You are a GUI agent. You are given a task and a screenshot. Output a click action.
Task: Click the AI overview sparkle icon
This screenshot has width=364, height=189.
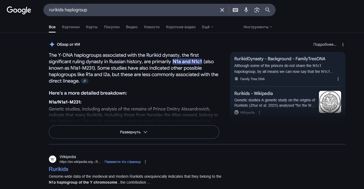[52, 45]
